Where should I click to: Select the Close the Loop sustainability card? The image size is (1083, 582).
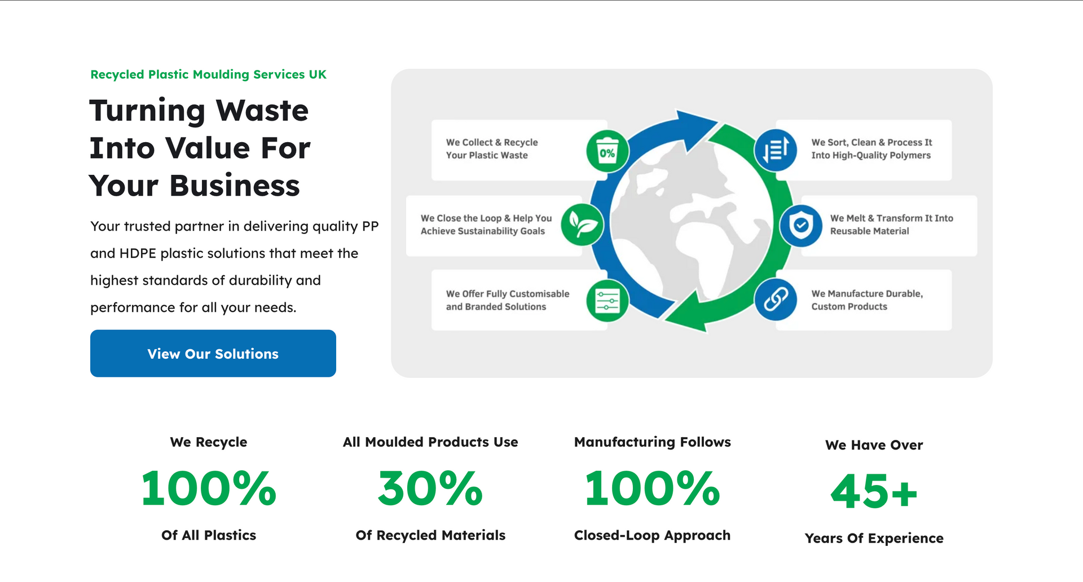(485, 225)
